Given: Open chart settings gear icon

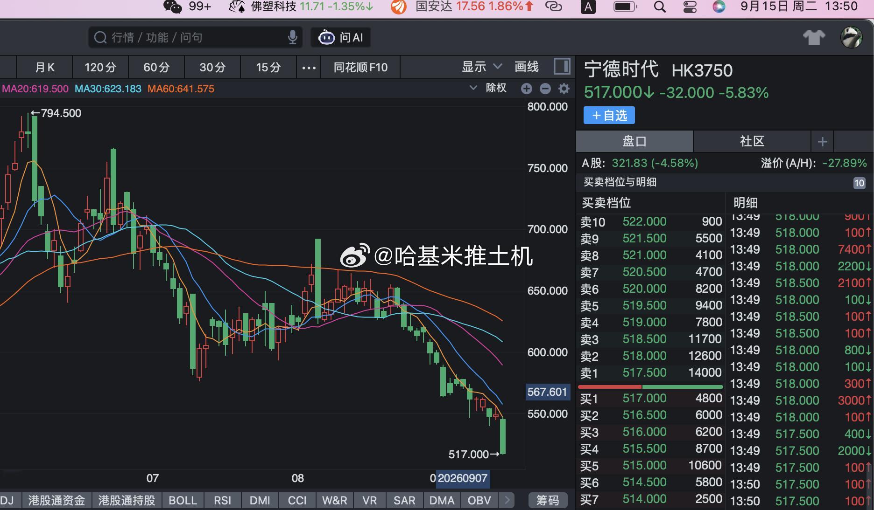Looking at the screenshot, I should point(564,89).
